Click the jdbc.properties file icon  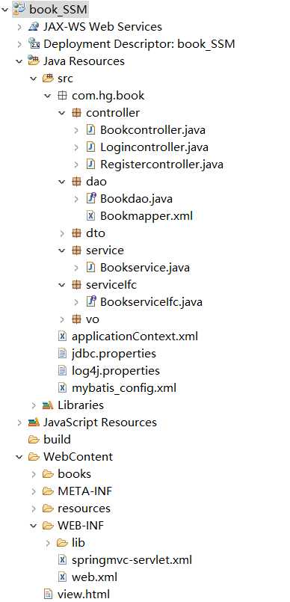point(62,353)
